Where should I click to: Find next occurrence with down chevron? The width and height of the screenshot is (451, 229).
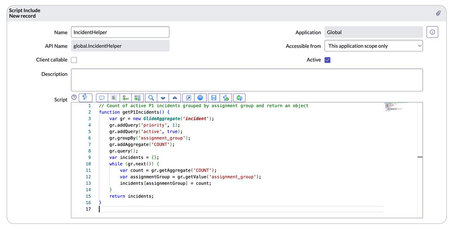click(x=163, y=97)
